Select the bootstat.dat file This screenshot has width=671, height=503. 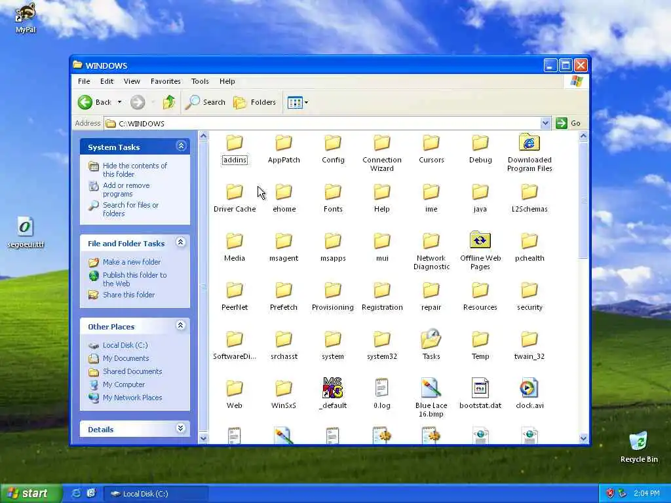(x=480, y=394)
